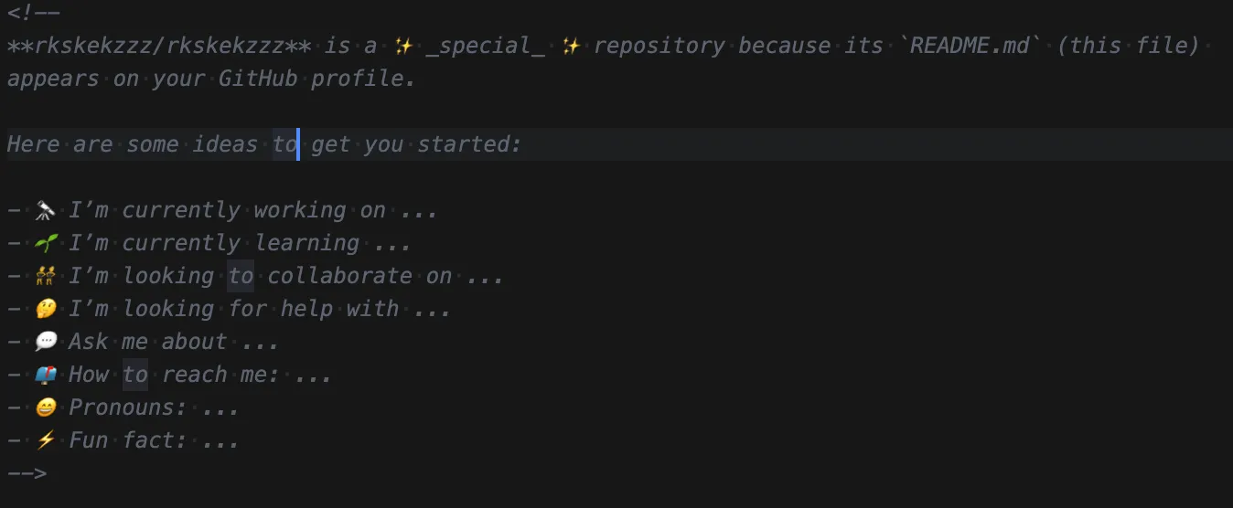Click the mailbox emoji before "How to reach me"

pos(45,375)
